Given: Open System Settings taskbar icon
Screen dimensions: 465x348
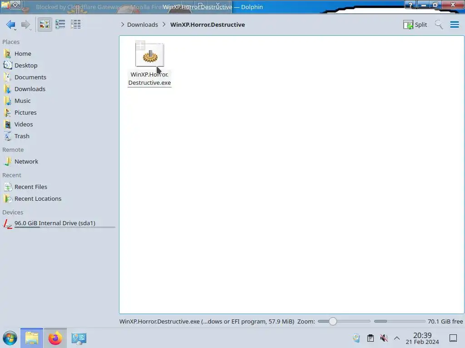Looking at the screenshot, I should tap(79, 338).
